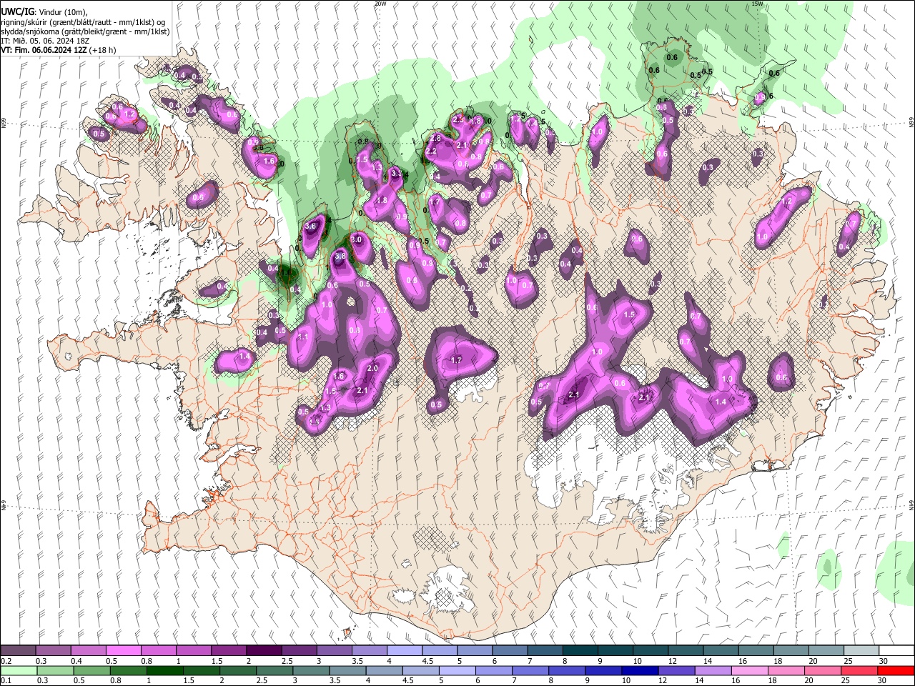
Task: Pick the bright red swatch after 30 in the lower legend row
Action: point(896,670)
